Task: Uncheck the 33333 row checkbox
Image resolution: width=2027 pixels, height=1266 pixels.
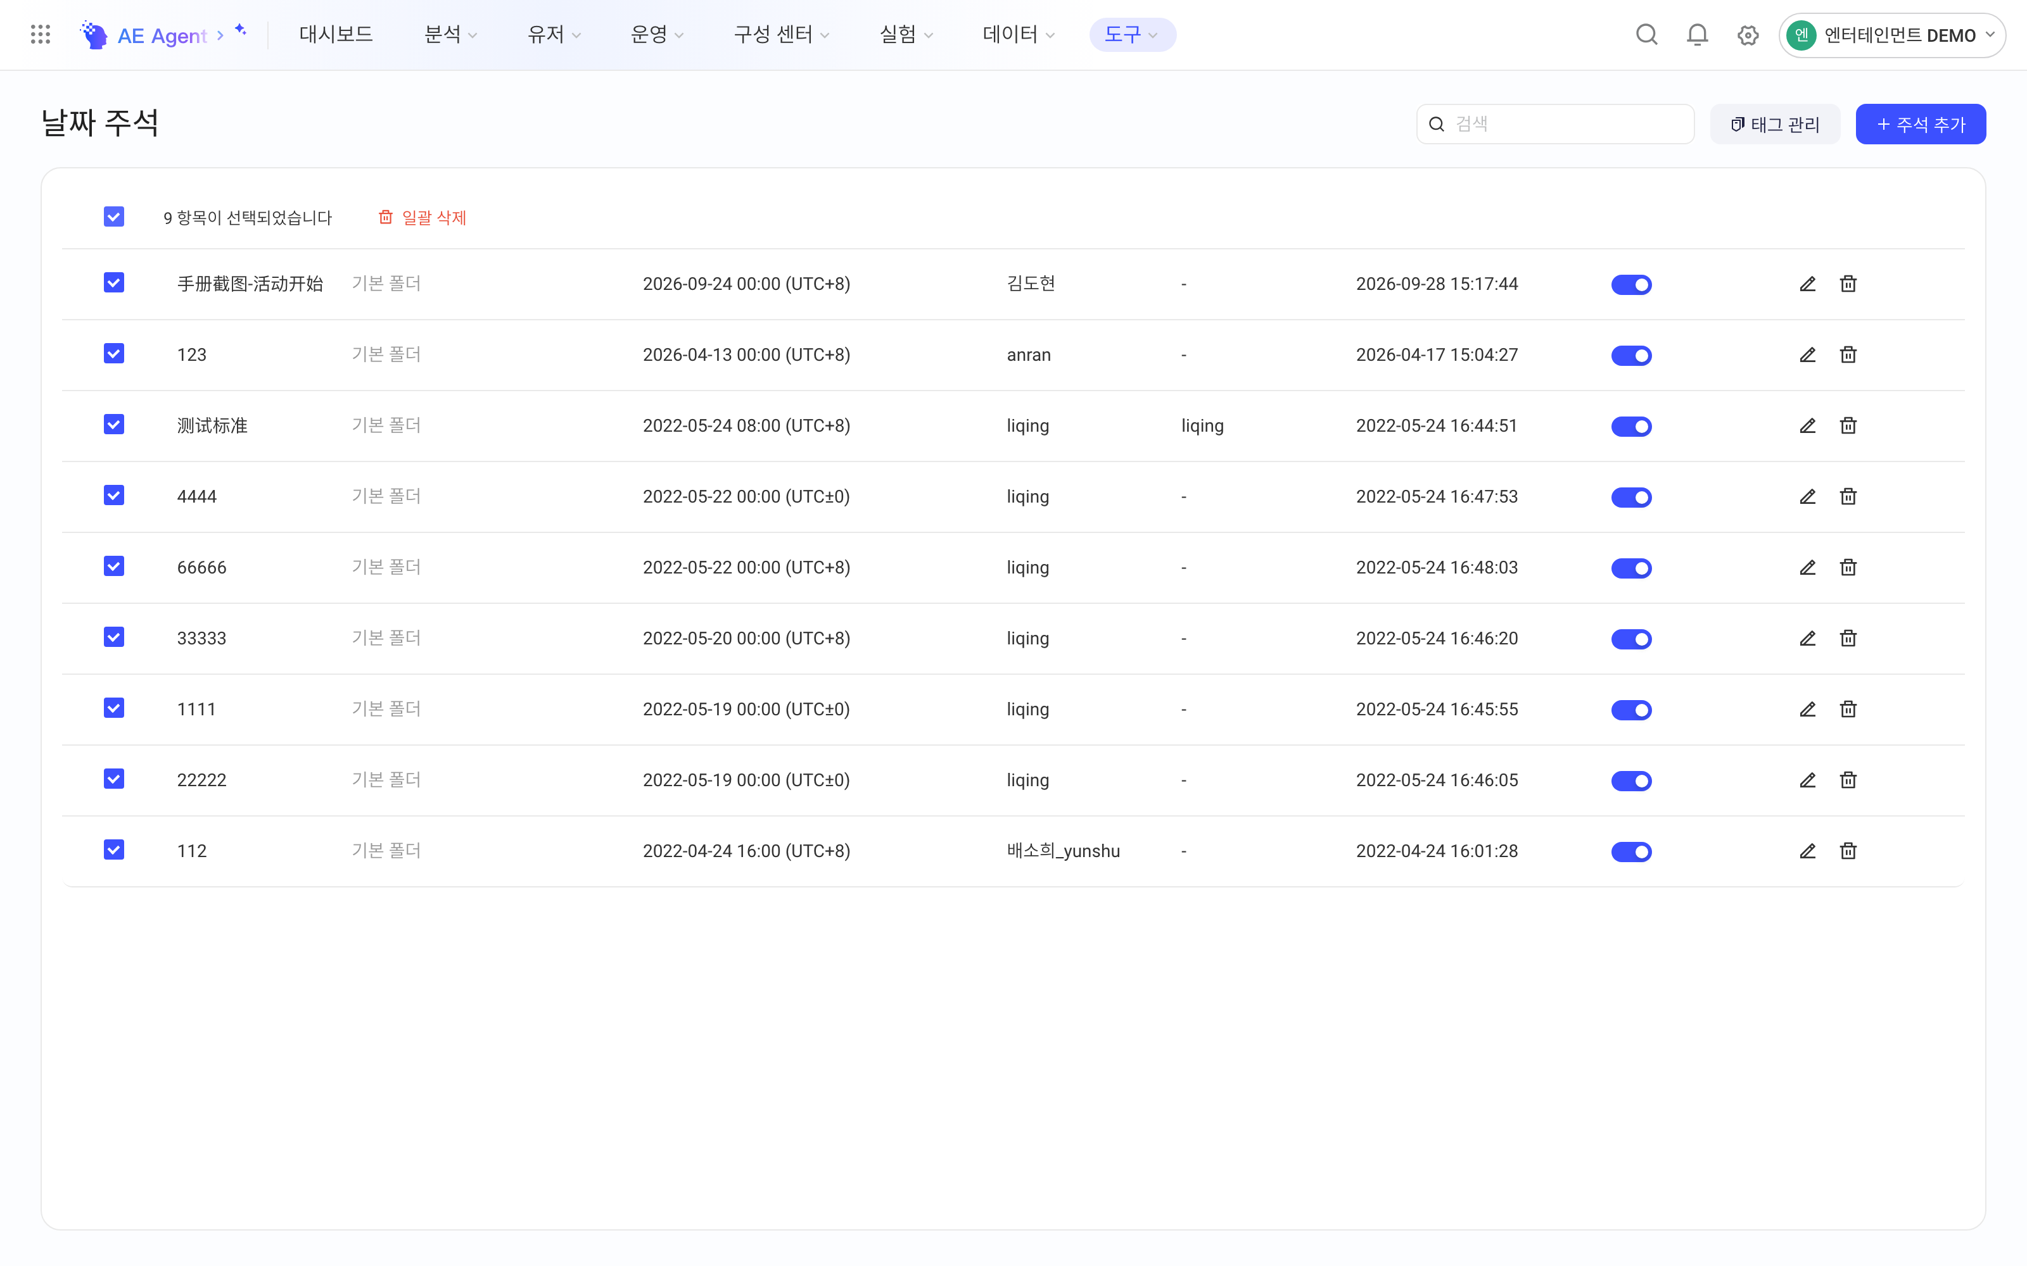Action: 114,637
